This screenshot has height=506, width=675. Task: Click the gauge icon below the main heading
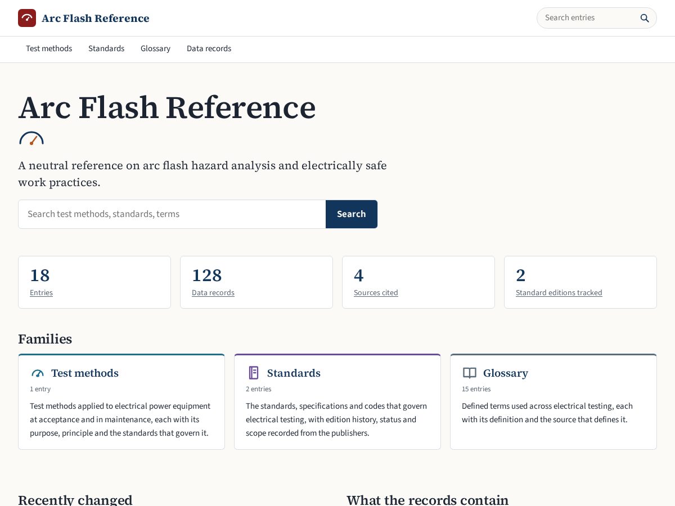click(x=31, y=138)
